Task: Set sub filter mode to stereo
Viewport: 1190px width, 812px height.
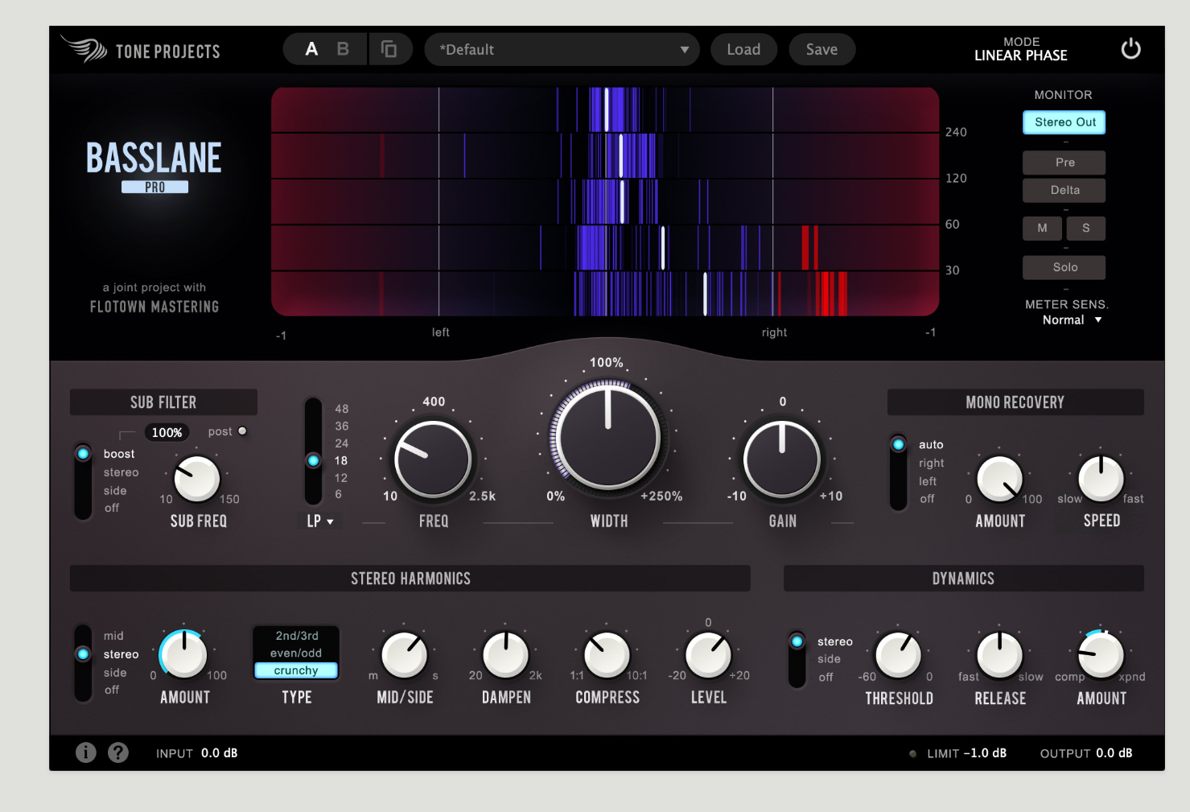Action: (121, 472)
